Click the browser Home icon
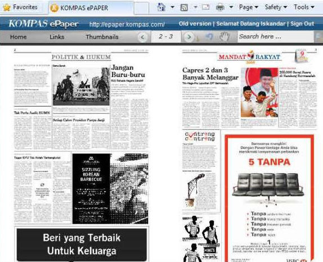Viewport: 323px width, 262px height. point(161,7)
